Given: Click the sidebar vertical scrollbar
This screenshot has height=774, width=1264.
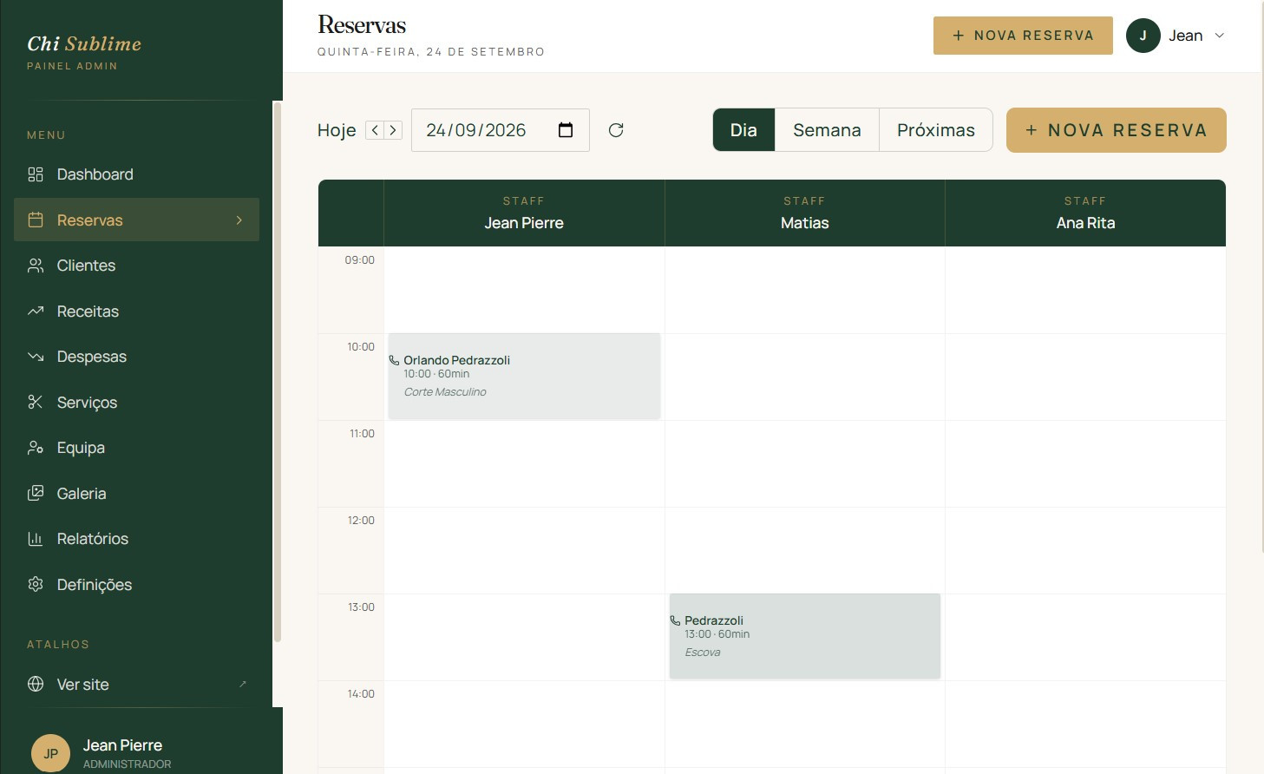Looking at the screenshot, I should pos(278,372).
